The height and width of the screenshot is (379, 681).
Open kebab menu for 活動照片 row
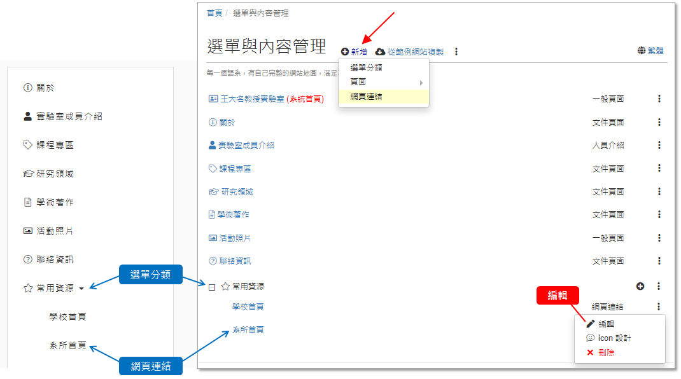pos(659,238)
